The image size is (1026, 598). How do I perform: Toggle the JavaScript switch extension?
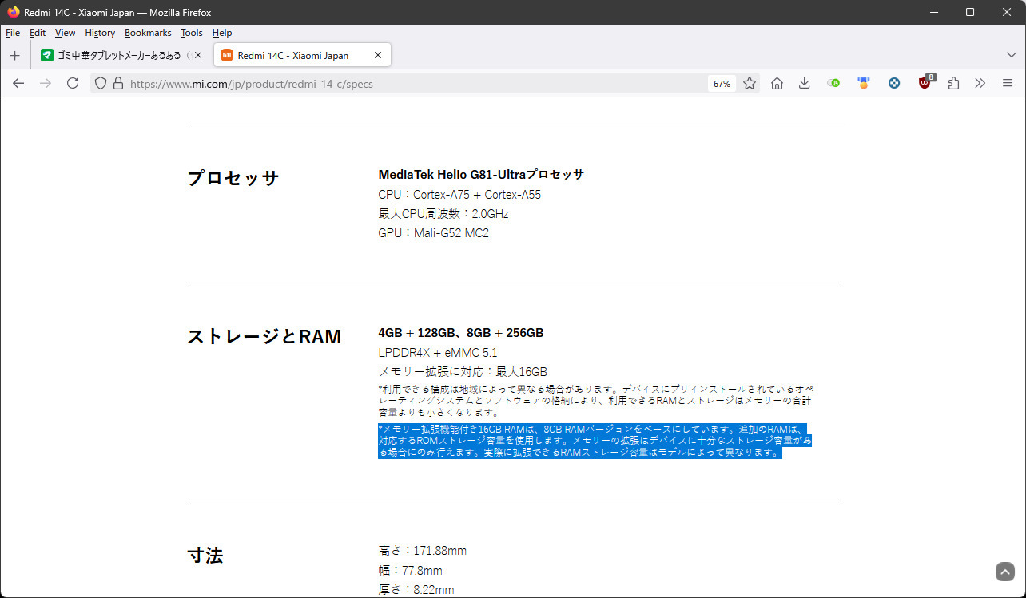pos(833,83)
